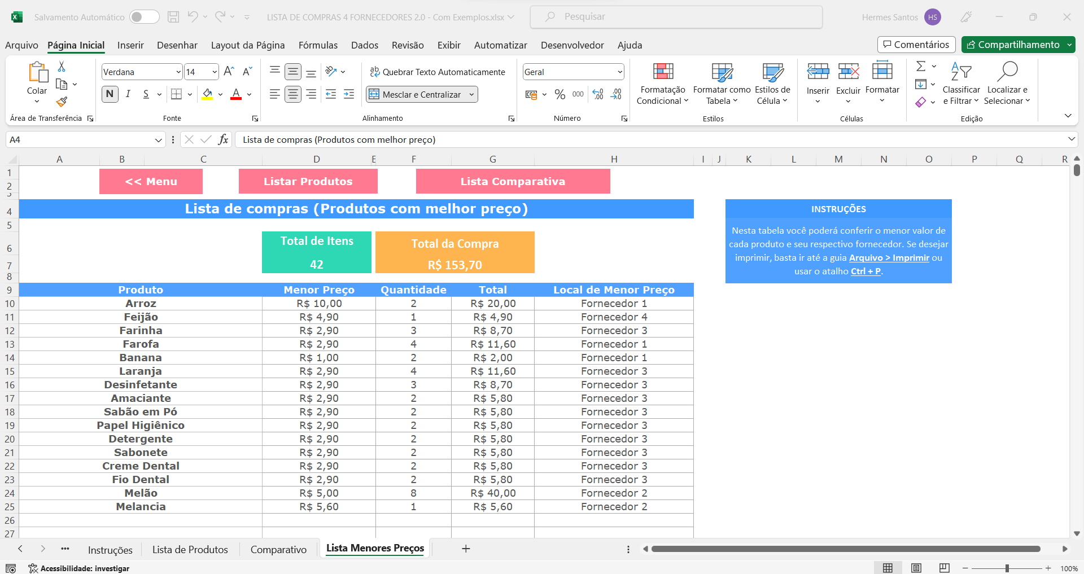Click the Increase Decimal icon
This screenshot has width=1084, height=574.
(598, 94)
